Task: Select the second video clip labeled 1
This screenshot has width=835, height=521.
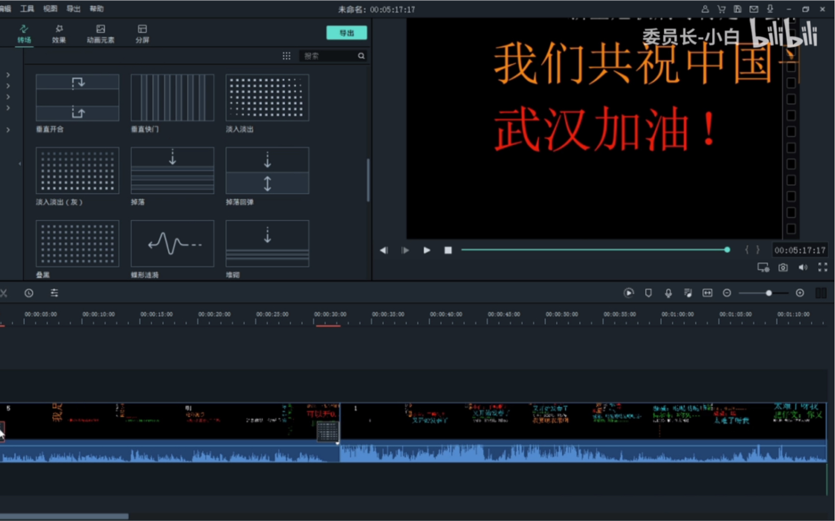Action: pos(583,432)
